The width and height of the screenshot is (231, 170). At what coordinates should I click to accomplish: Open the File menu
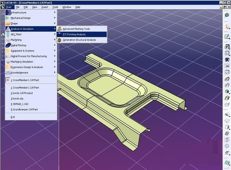coord(18,7)
